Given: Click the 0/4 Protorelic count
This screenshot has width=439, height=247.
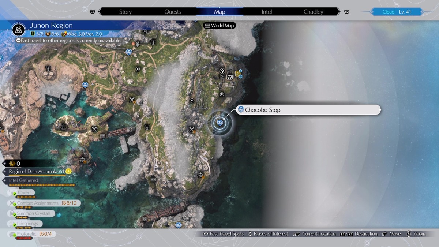Looking at the screenshot, I should 46,233.
